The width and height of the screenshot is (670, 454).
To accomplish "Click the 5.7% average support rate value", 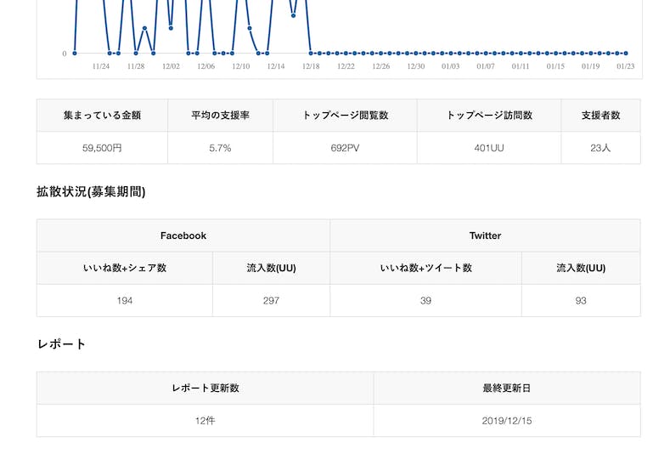I will point(220,148).
